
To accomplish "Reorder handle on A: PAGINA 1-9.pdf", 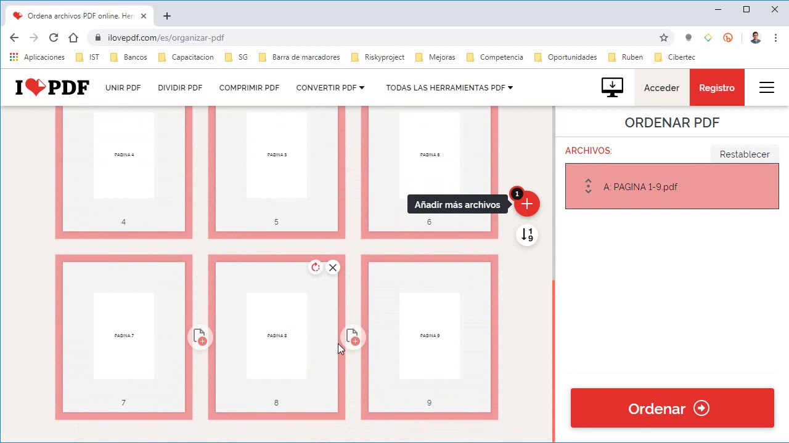I will point(588,186).
